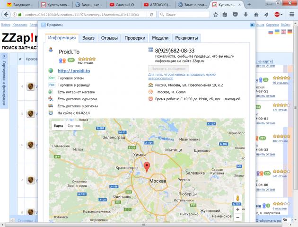Switch to Входящие browser tab
The image size is (298, 227).
coord(19,5)
